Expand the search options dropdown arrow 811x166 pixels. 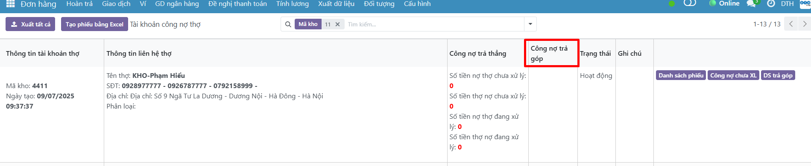click(530, 24)
